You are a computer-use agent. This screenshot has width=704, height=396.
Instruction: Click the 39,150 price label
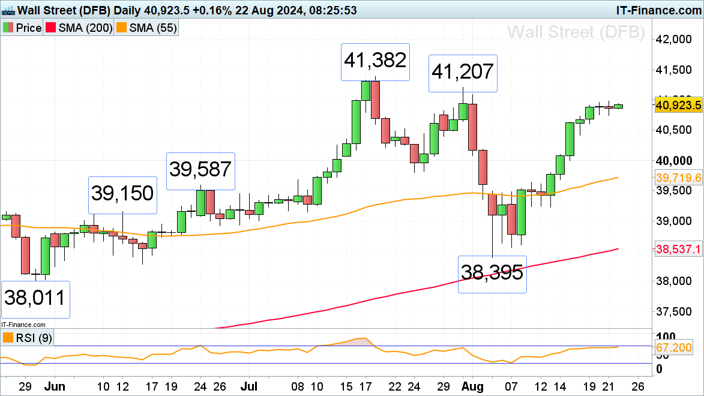[x=122, y=195]
